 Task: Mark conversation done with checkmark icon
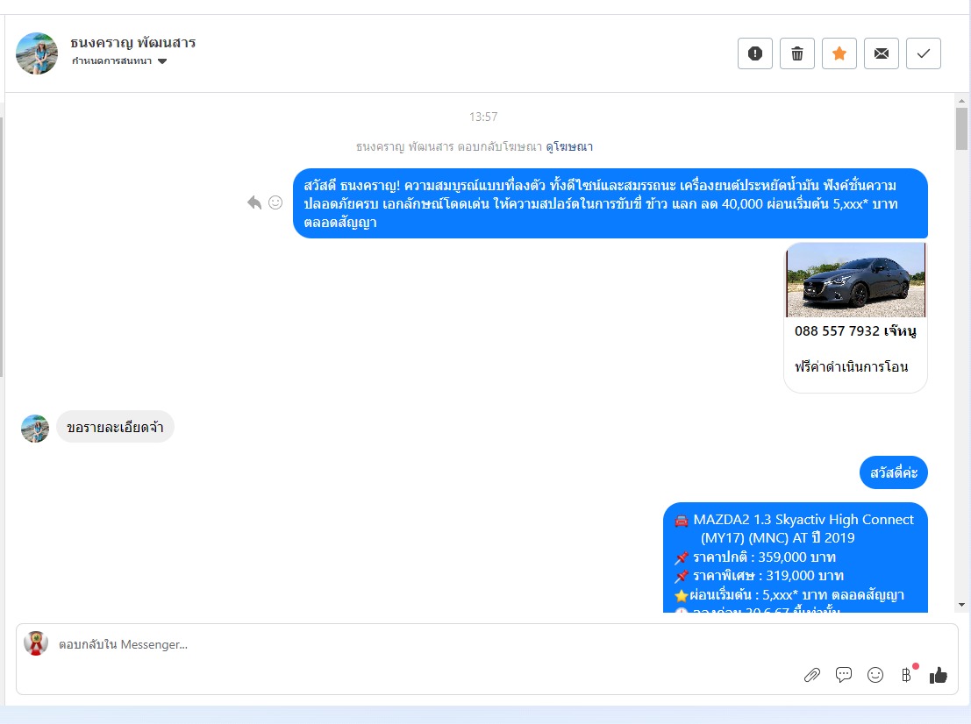(x=924, y=53)
